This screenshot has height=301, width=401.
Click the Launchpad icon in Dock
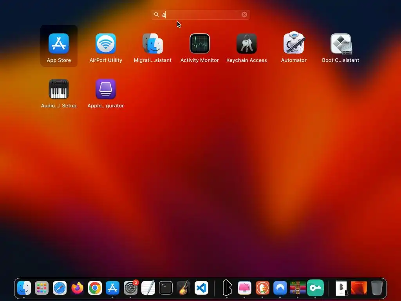pyautogui.click(x=42, y=288)
